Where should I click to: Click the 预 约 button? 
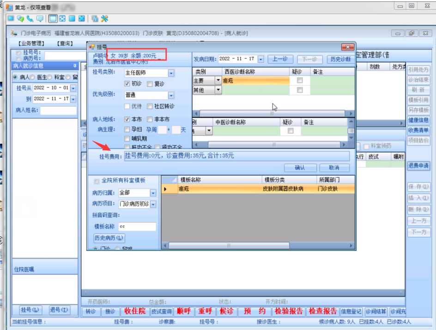(x=254, y=311)
